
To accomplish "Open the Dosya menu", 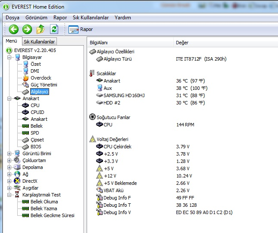I will pos(12,18).
